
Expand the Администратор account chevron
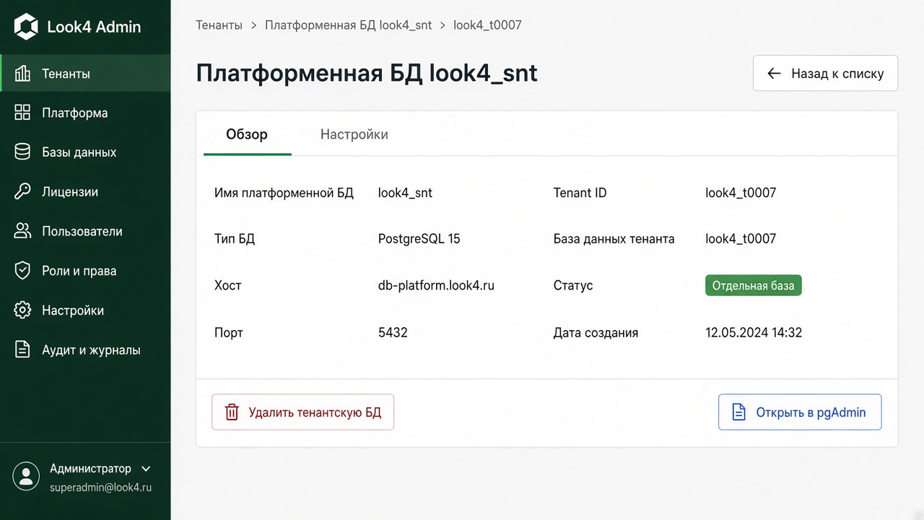pos(146,469)
